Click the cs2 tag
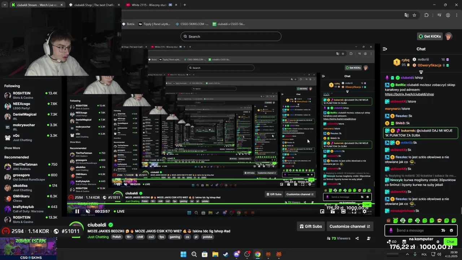 [x=151, y=237]
